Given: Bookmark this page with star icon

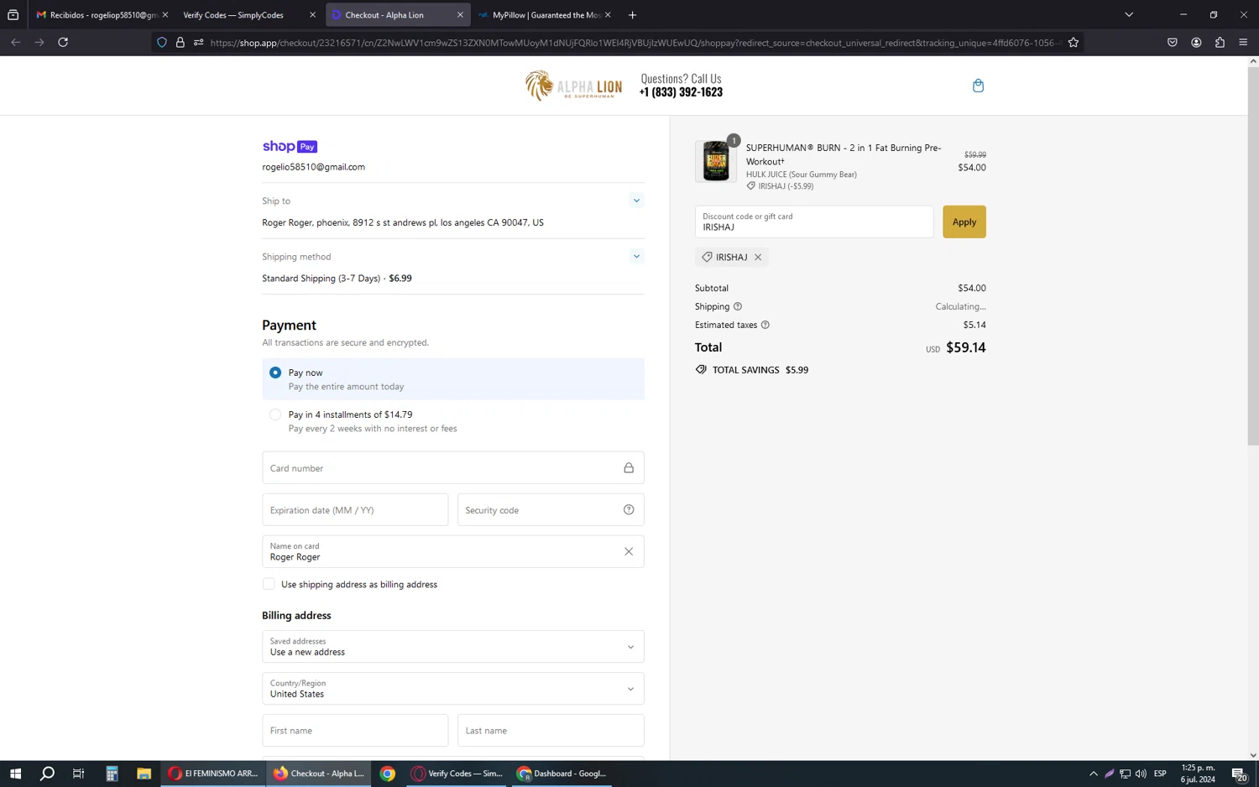Looking at the screenshot, I should click(x=1074, y=42).
